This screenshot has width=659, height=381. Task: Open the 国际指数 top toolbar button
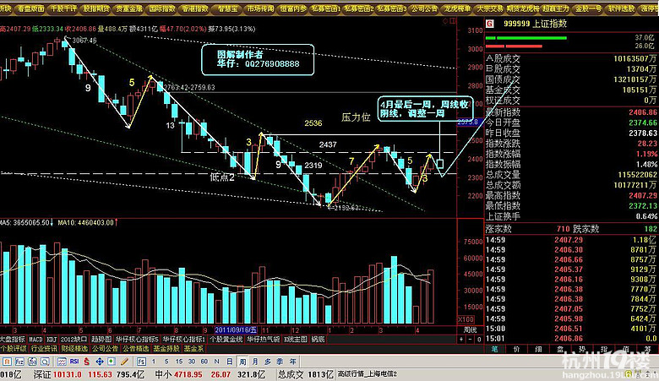tap(162, 8)
